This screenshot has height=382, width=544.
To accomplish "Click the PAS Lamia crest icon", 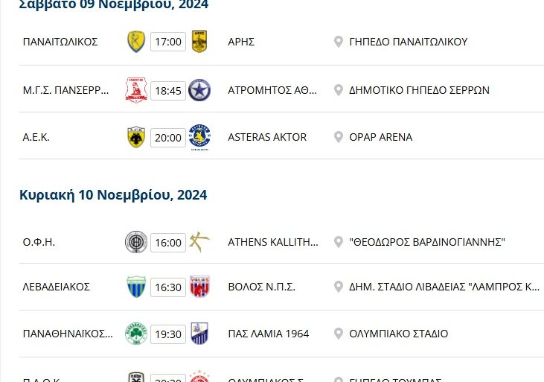I will [x=199, y=334].
